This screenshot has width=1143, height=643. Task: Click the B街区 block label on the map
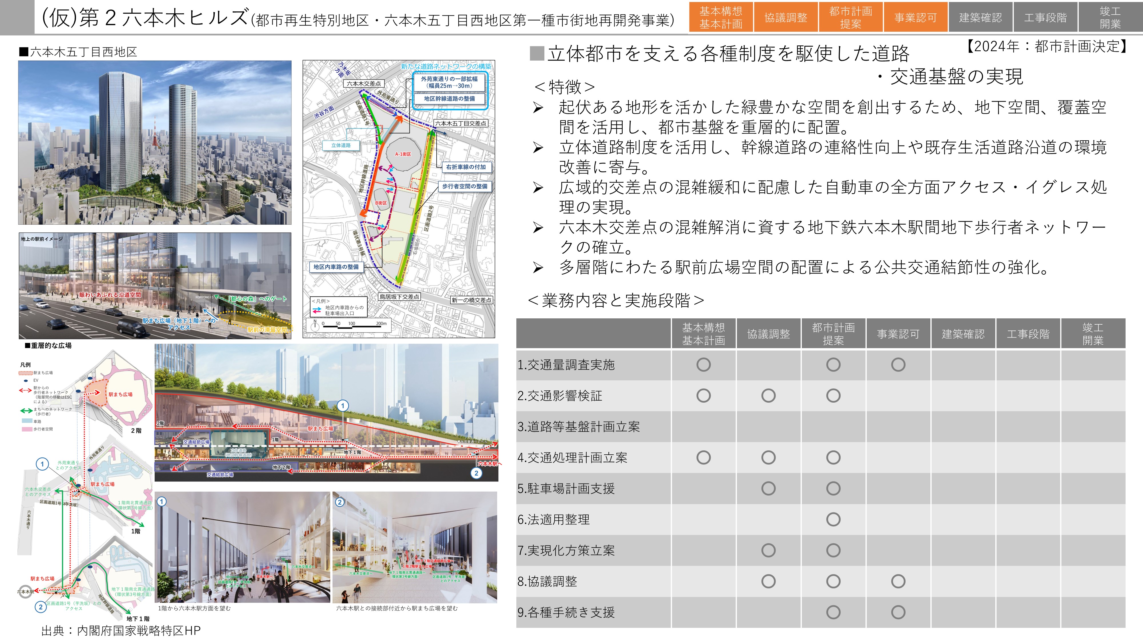[381, 203]
